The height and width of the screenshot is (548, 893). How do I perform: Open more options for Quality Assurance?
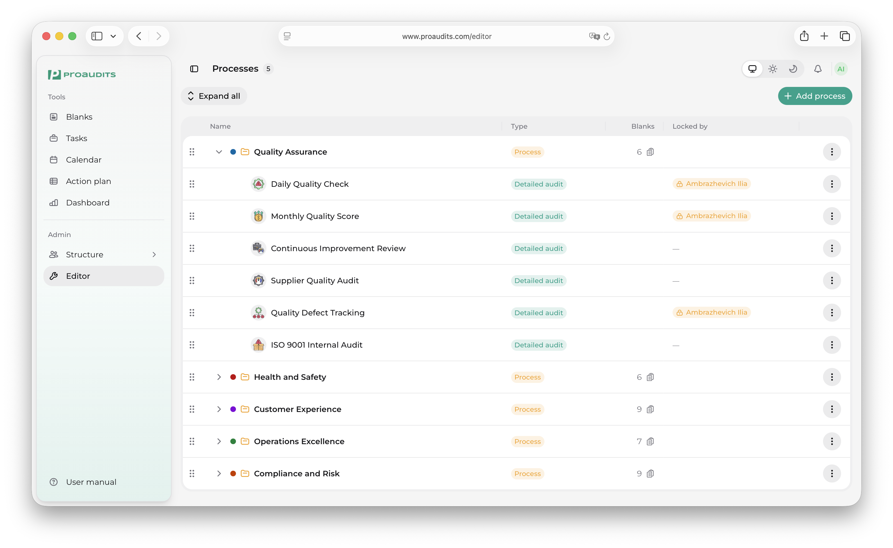(x=832, y=152)
